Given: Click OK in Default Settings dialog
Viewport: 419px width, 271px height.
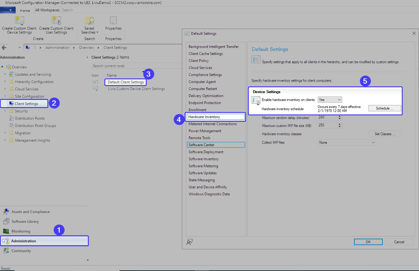Looking at the screenshot, I should (x=368, y=242).
